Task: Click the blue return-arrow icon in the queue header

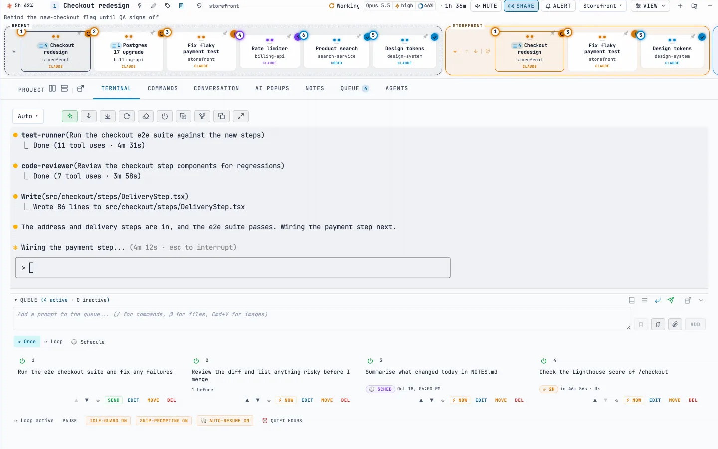Action: click(658, 300)
